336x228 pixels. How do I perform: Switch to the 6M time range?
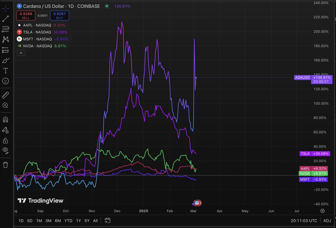[x=58, y=221]
